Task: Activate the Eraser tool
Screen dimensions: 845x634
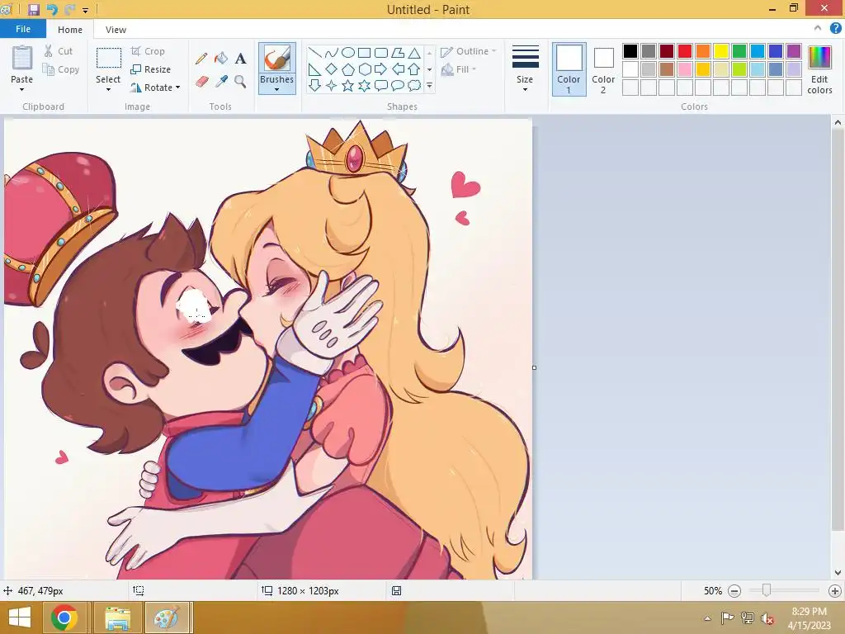Action: pyautogui.click(x=201, y=82)
